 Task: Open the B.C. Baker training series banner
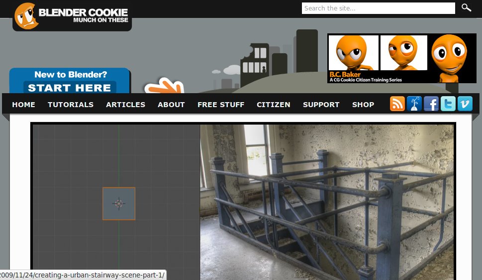click(x=402, y=58)
